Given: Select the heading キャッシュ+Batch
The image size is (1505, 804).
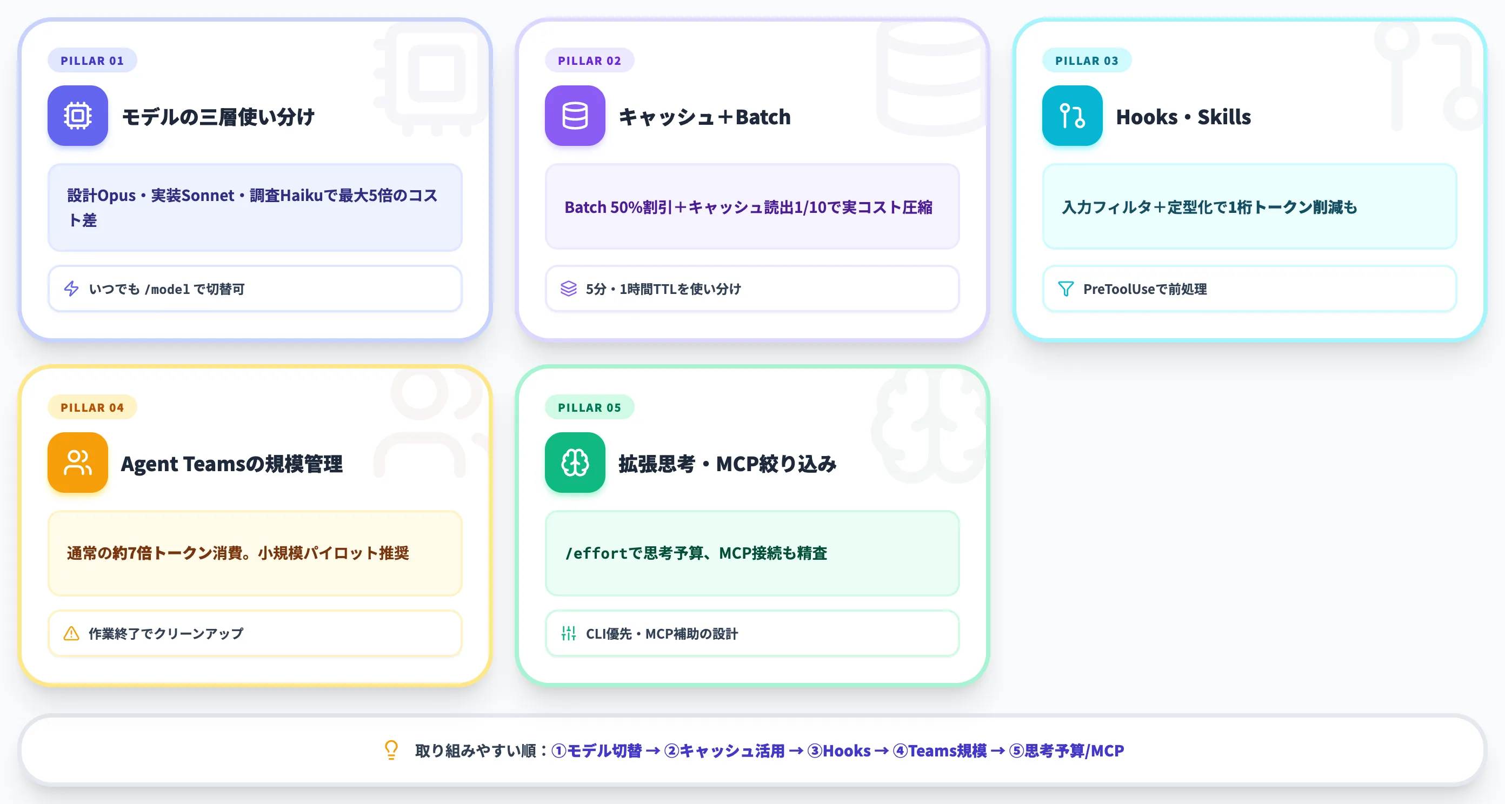Looking at the screenshot, I should coord(704,117).
